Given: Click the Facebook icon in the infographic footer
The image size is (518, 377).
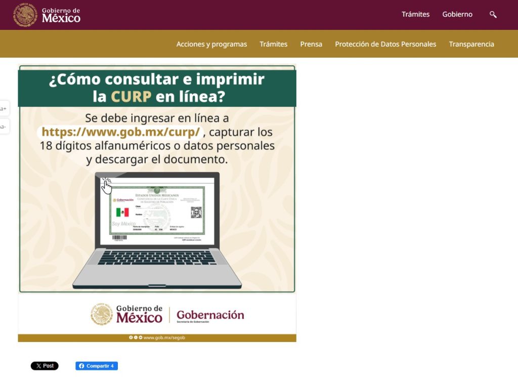Looking at the screenshot, I should click(132, 338).
